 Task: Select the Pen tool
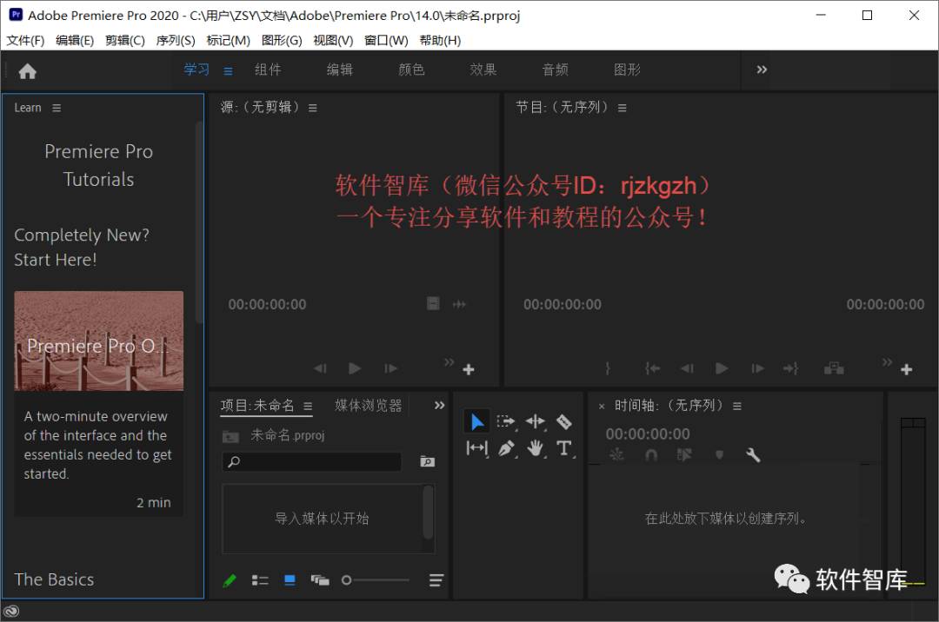pyautogui.click(x=507, y=448)
